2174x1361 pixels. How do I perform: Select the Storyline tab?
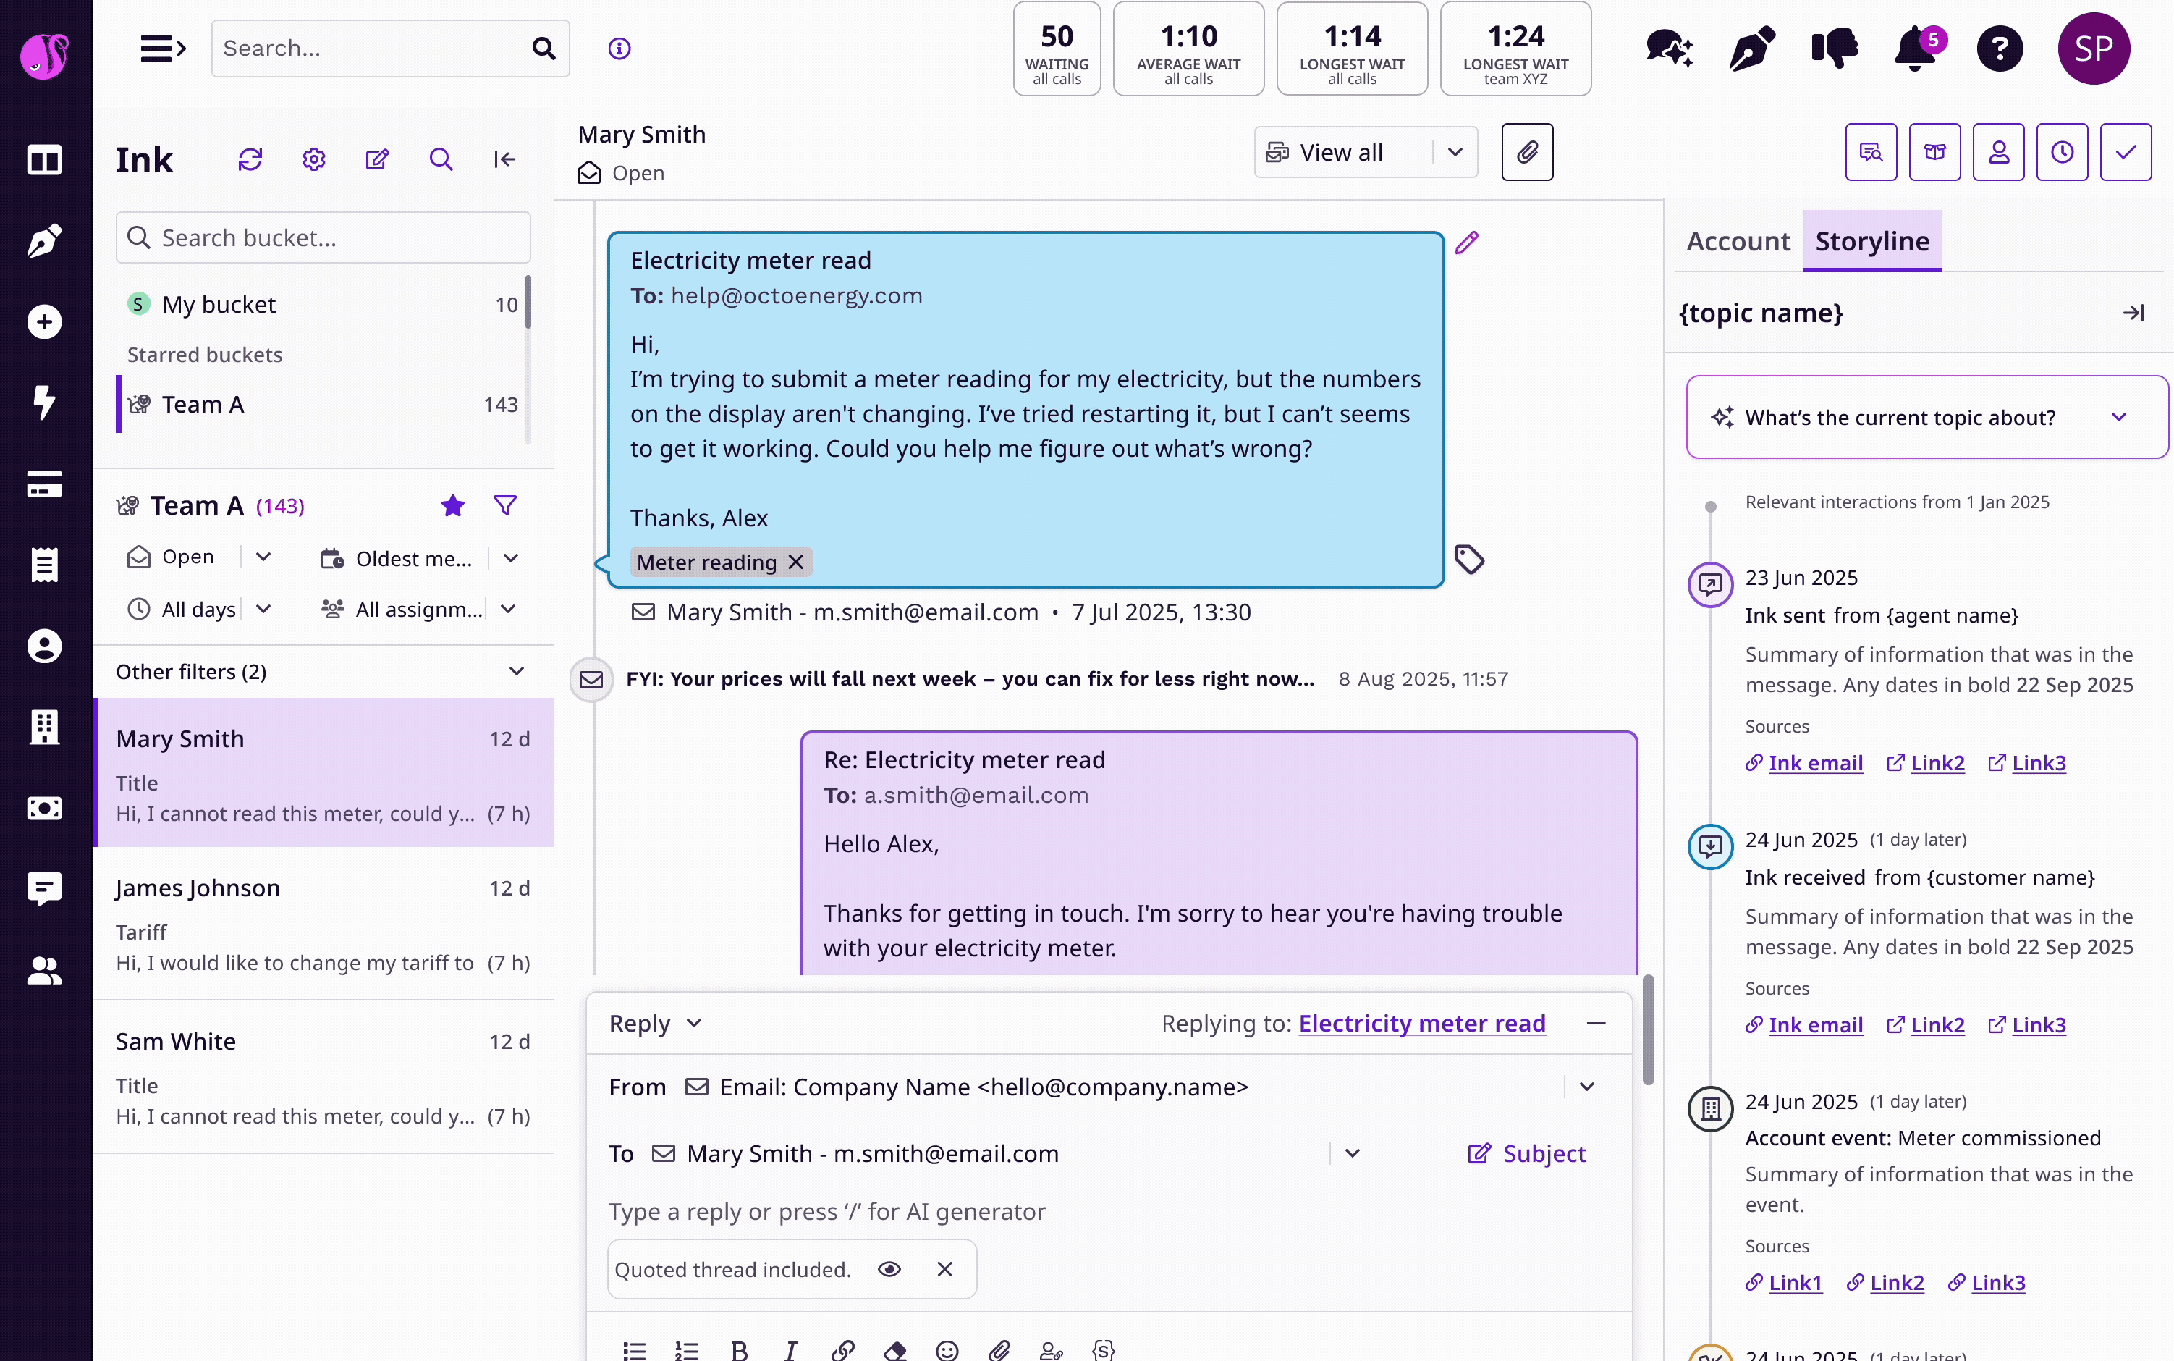point(1871,241)
